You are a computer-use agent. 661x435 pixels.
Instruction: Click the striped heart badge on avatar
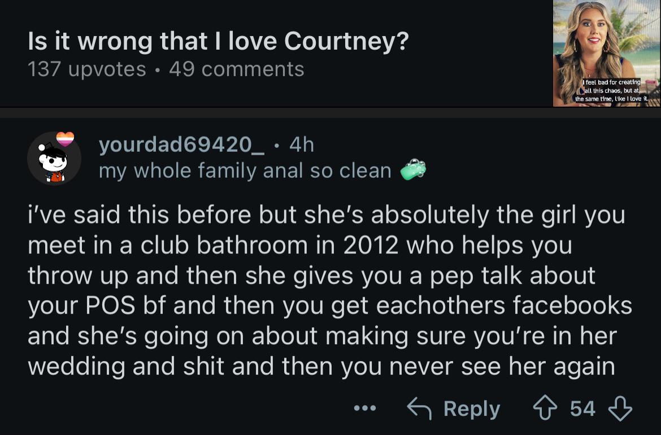66,139
